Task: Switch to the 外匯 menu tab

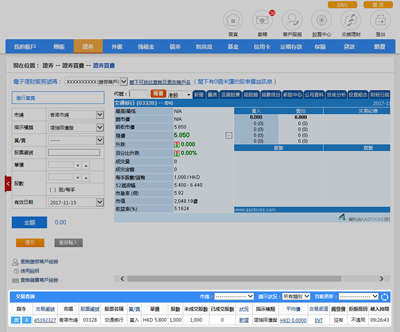Action: pyautogui.click(x=117, y=47)
